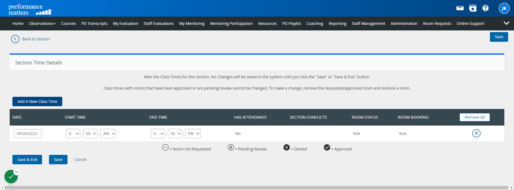Go to the Home menu item
Viewport: 514px width, 190px height.
tap(18, 24)
